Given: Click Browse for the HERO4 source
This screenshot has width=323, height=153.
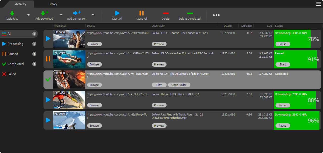Looking at the screenshot, I should coord(94,85).
